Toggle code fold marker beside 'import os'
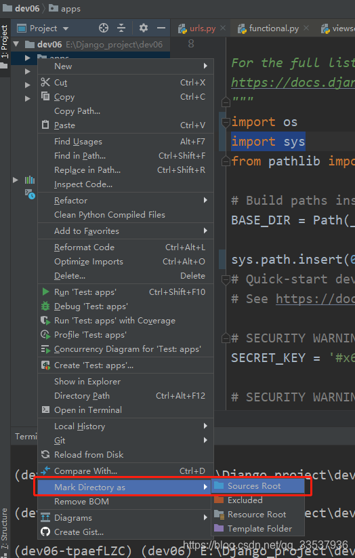The image size is (355, 558). (226, 123)
